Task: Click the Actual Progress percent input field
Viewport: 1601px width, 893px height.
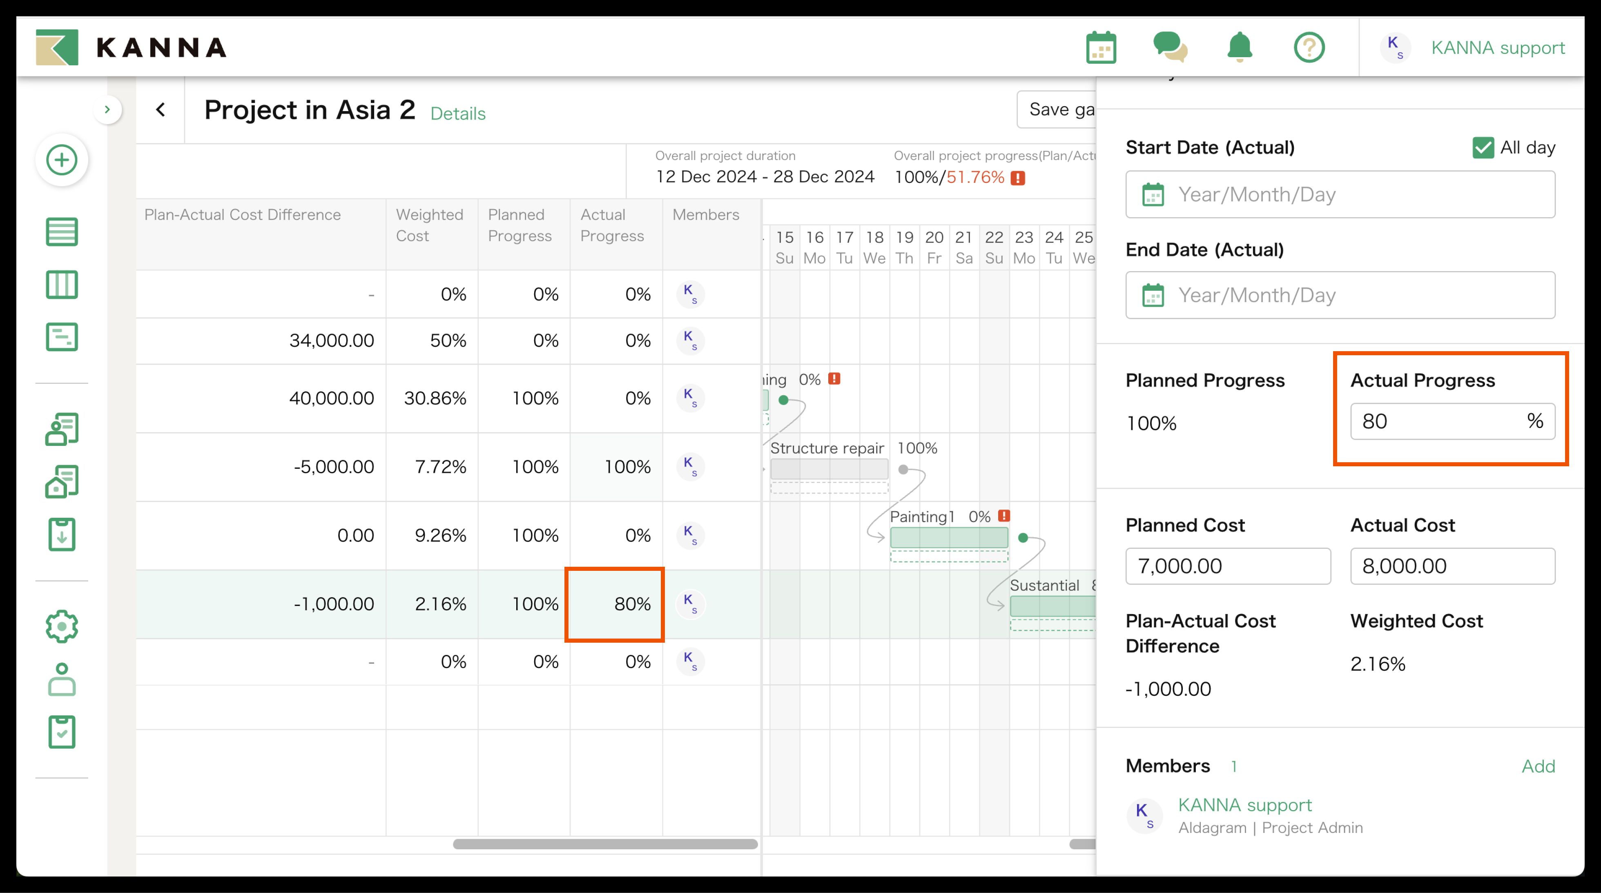Action: pyautogui.click(x=1436, y=421)
